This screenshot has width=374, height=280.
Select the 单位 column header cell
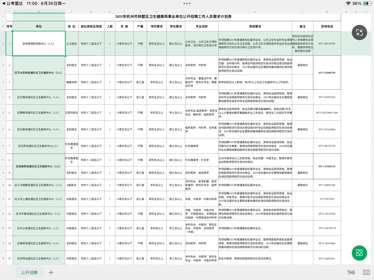pyautogui.click(x=39, y=26)
